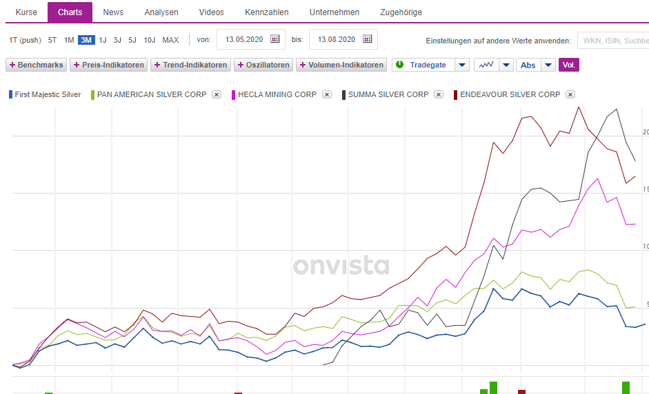
Task: Click the plus icon on Benchmarks
Action: (12, 65)
